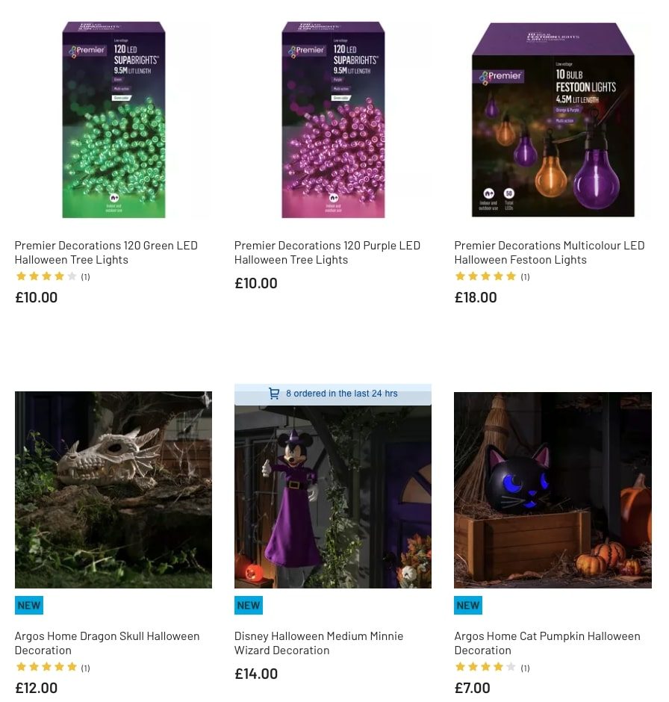Click the NEW badge on Dragon Skull product
Viewport: 669px width, 702px height.
click(x=28, y=605)
